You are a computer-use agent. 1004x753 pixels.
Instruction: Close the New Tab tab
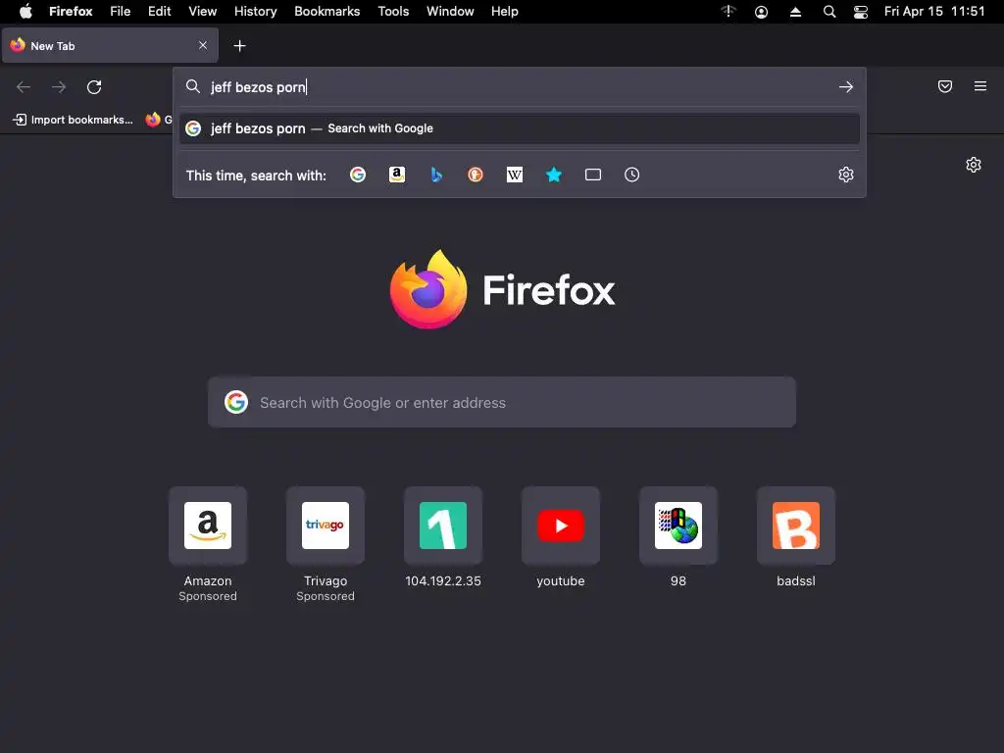pyautogui.click(x=203, y=45)
